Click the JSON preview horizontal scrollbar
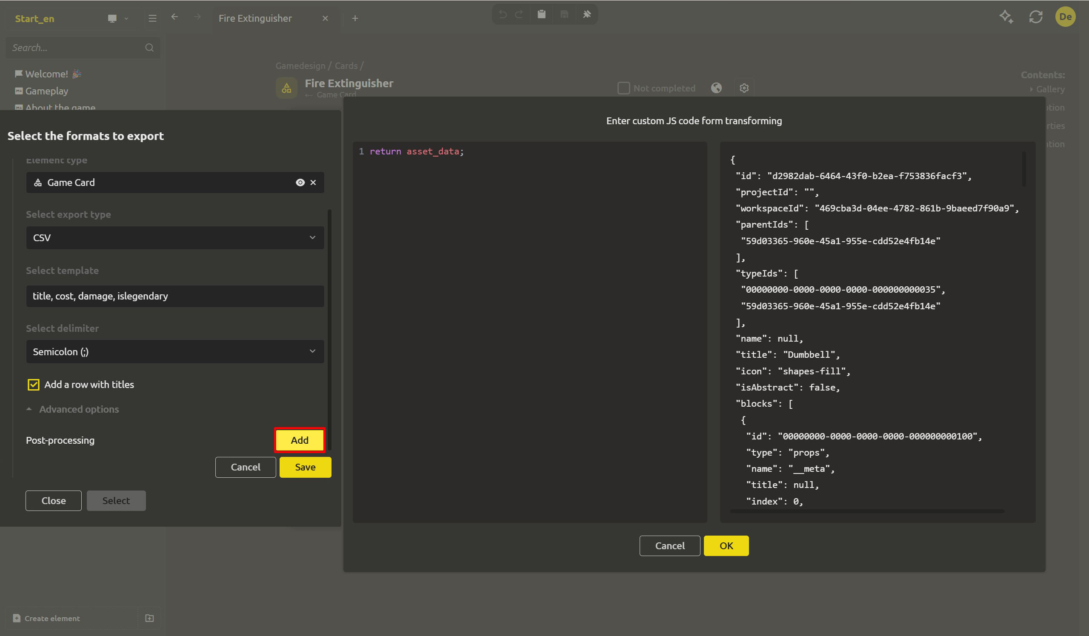The image size is (1089, 636). pyautogui.click(x=867, y=511)
